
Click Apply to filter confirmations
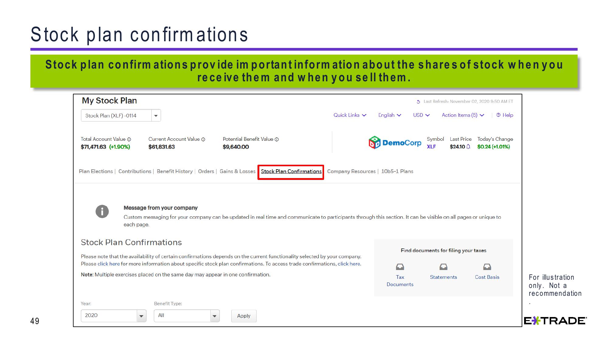point(244,316)
